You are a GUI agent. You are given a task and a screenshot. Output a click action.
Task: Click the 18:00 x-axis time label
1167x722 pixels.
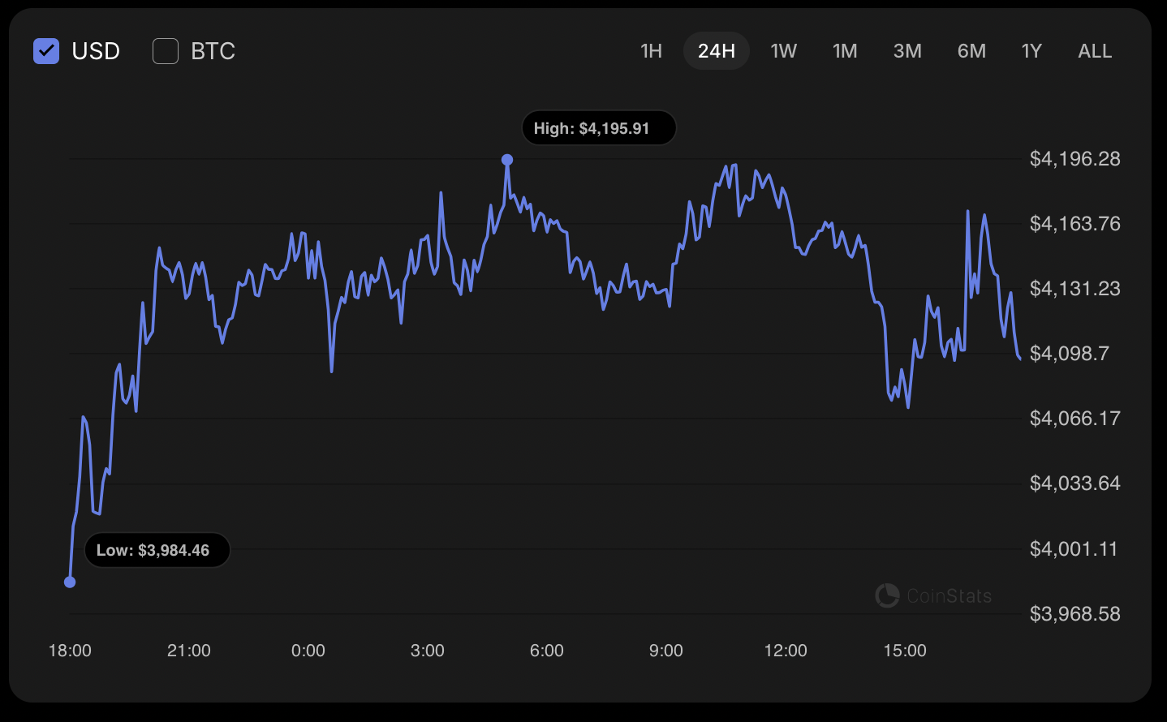pos(70,651)
